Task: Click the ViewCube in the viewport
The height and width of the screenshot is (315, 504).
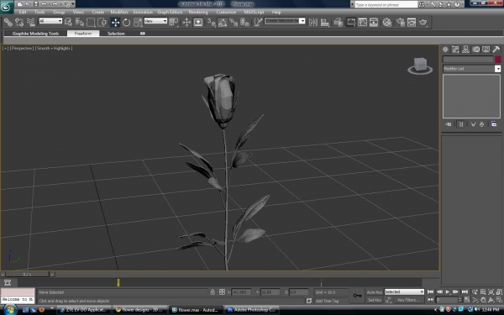Action: tap(420, 66)
